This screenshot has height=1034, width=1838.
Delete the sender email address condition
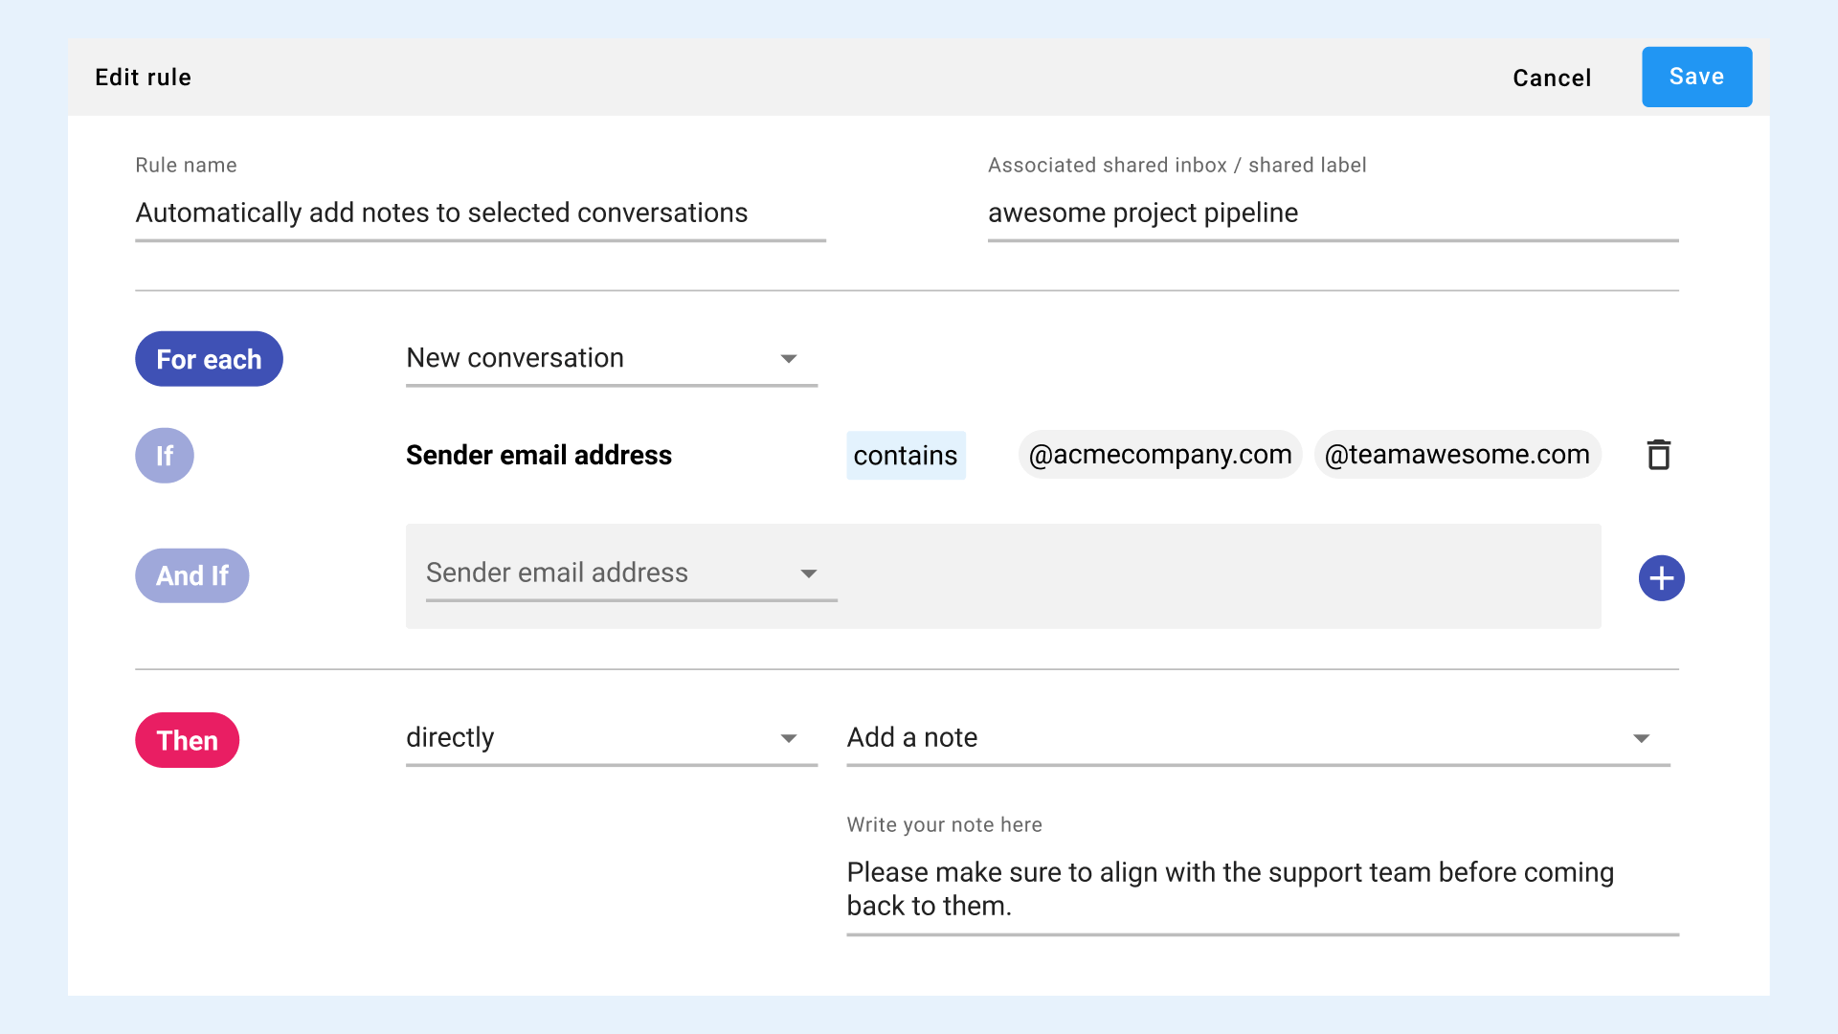click(1658, 455)
